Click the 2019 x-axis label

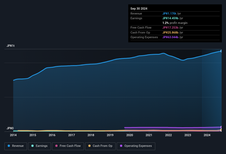pyautogui.click(x=110, y=135)
